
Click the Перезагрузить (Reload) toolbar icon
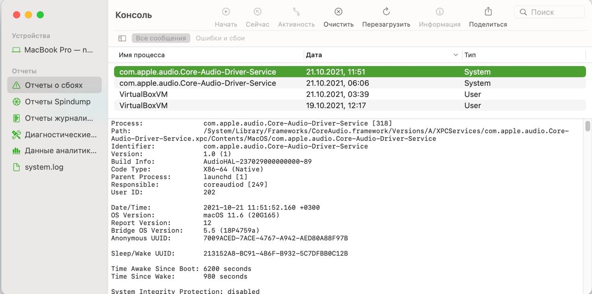click(x=386, y=12)
